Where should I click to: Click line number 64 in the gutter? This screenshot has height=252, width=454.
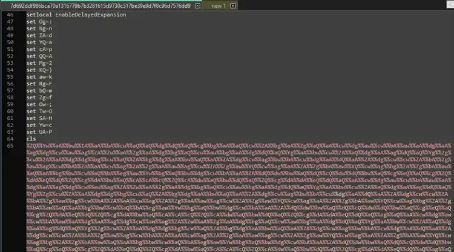[10, 139]
